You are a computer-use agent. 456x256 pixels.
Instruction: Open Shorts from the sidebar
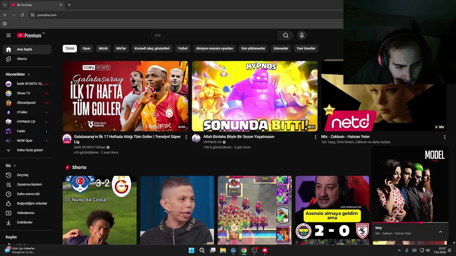click(27, 59)
